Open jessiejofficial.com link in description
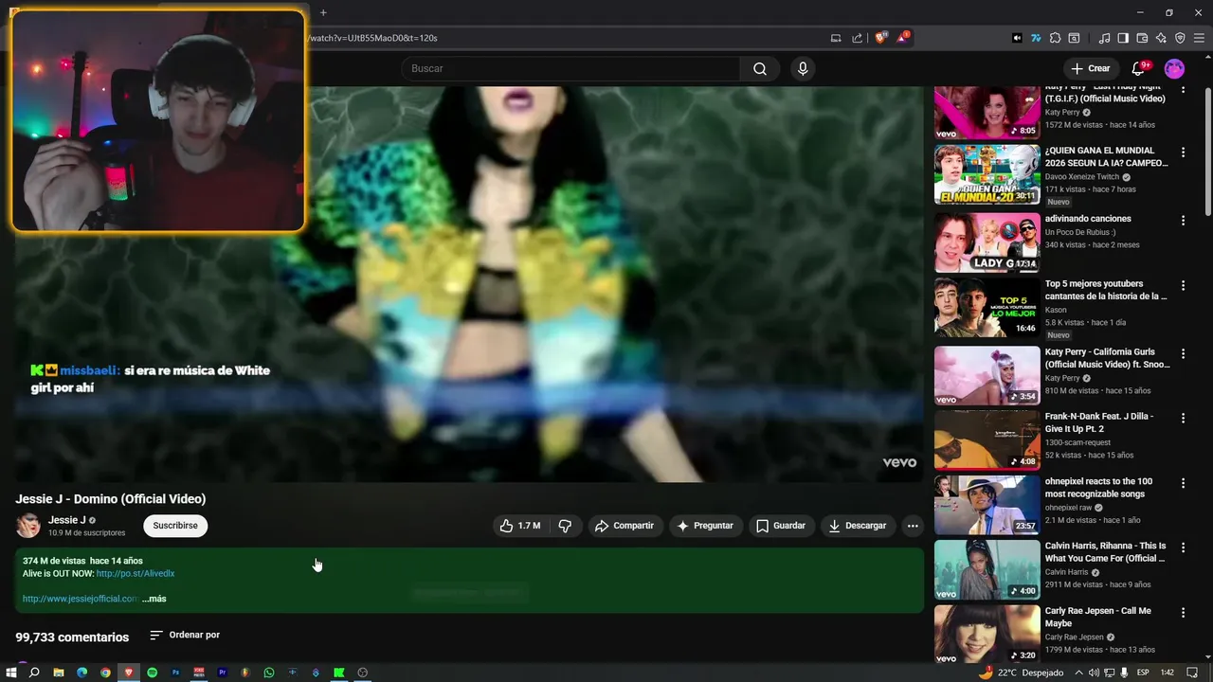 (80, 599)
